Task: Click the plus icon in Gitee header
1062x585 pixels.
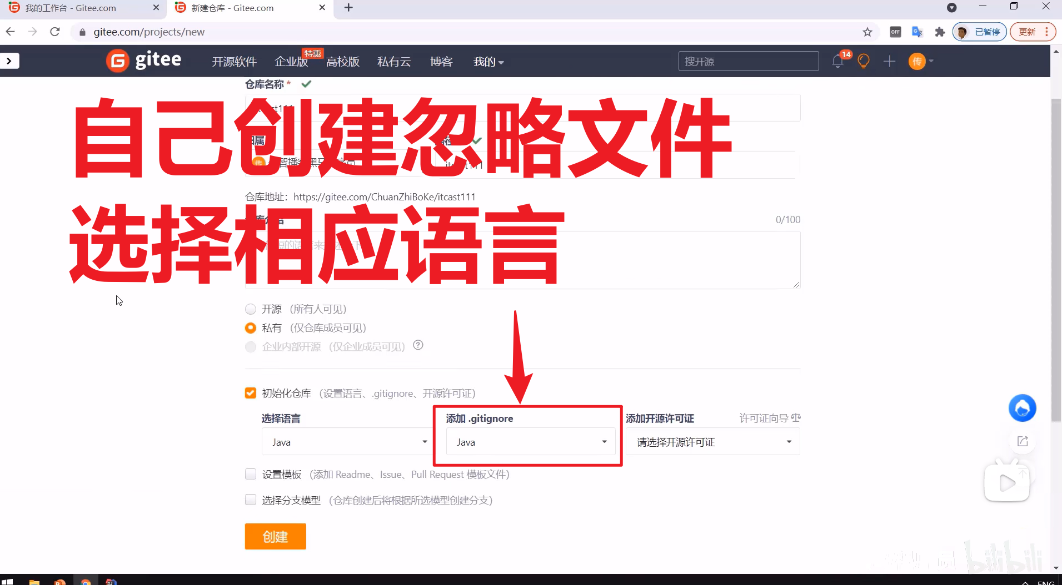Action: pyautogui.click(x=889, y=61)
